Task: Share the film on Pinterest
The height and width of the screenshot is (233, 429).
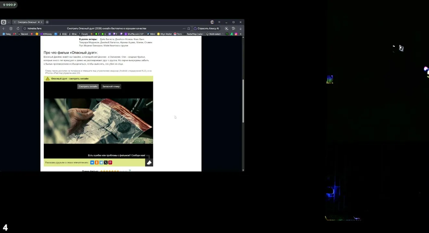Action: point(110,162)
